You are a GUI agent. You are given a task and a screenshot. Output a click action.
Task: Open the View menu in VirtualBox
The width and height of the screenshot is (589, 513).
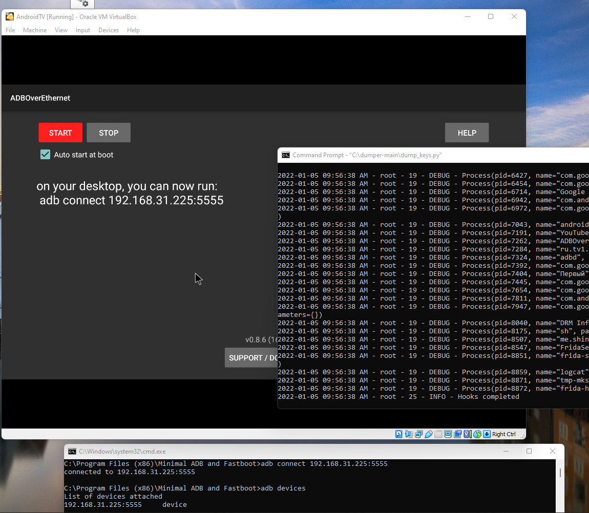coord(61,30)
